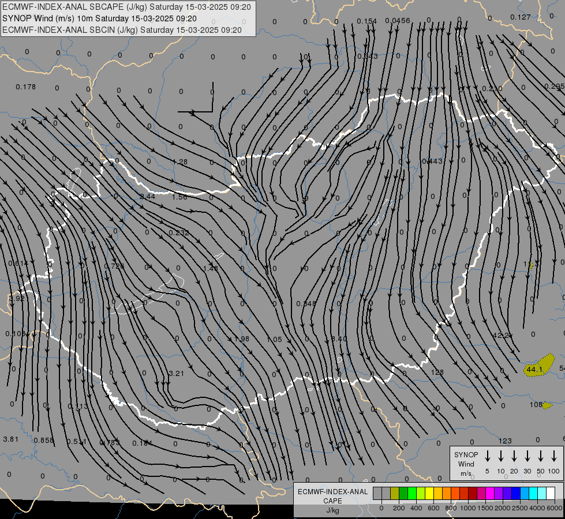Click the 0.295 value at the right edge
Image resolution: width=565 pixels, height=519 pixels.
point(555,86)
